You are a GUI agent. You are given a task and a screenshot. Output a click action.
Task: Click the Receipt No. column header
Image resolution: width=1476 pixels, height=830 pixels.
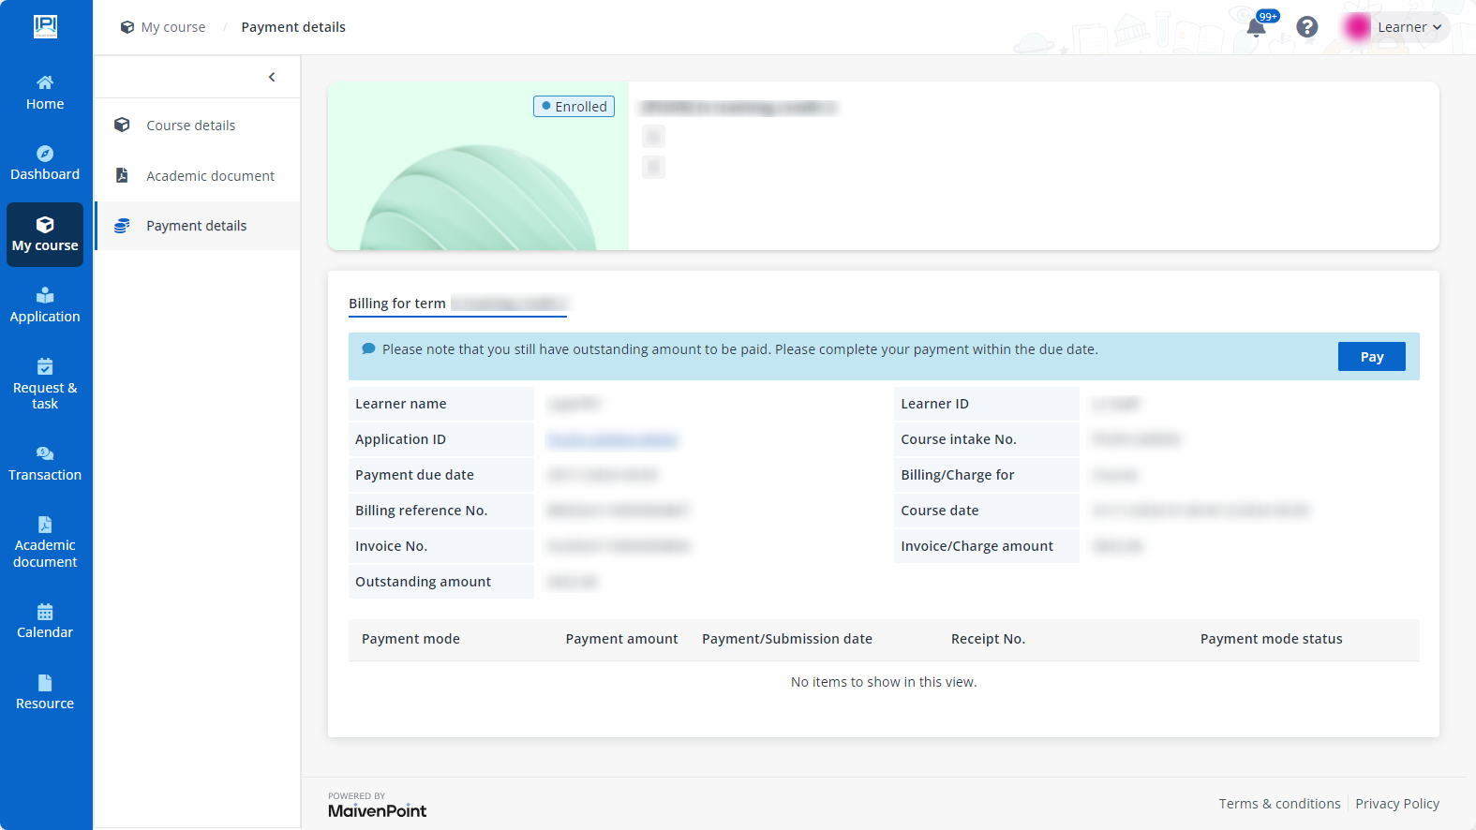pos(988,639)
